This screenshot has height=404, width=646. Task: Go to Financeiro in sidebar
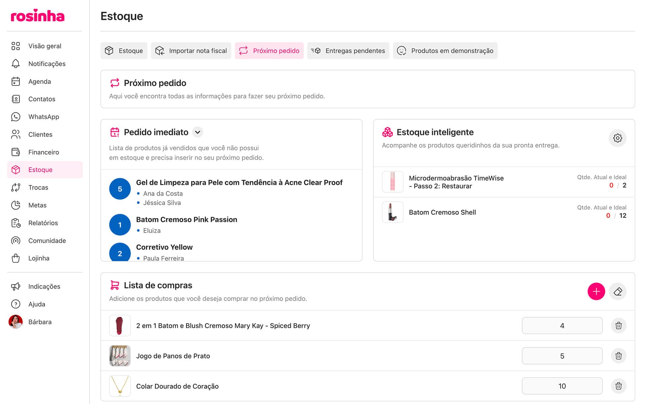pyautogui.click(x=43, y=152)
